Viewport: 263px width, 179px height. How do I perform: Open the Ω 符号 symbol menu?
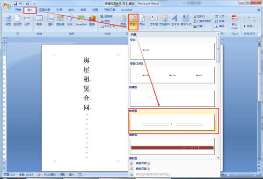pos(221,21)
